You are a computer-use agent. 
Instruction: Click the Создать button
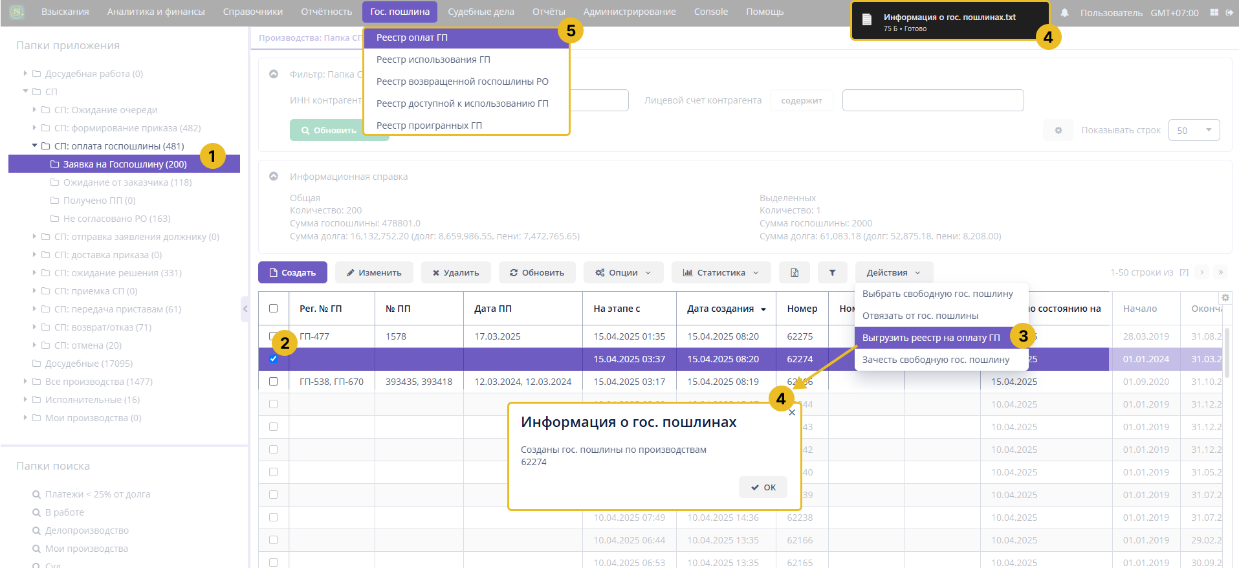coord(292,273)
